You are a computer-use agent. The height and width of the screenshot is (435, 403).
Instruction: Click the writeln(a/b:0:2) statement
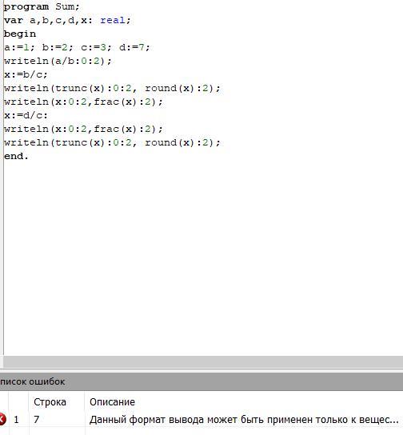58,61
